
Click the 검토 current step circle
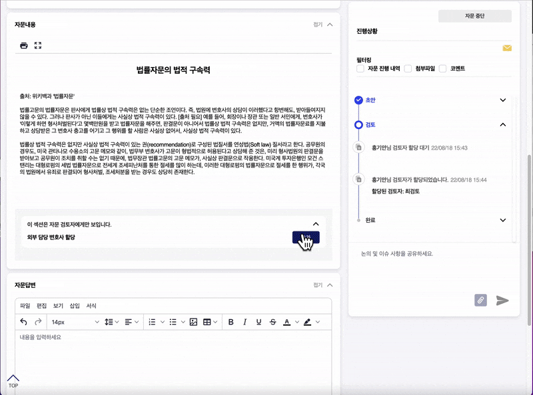coord(358,125)
